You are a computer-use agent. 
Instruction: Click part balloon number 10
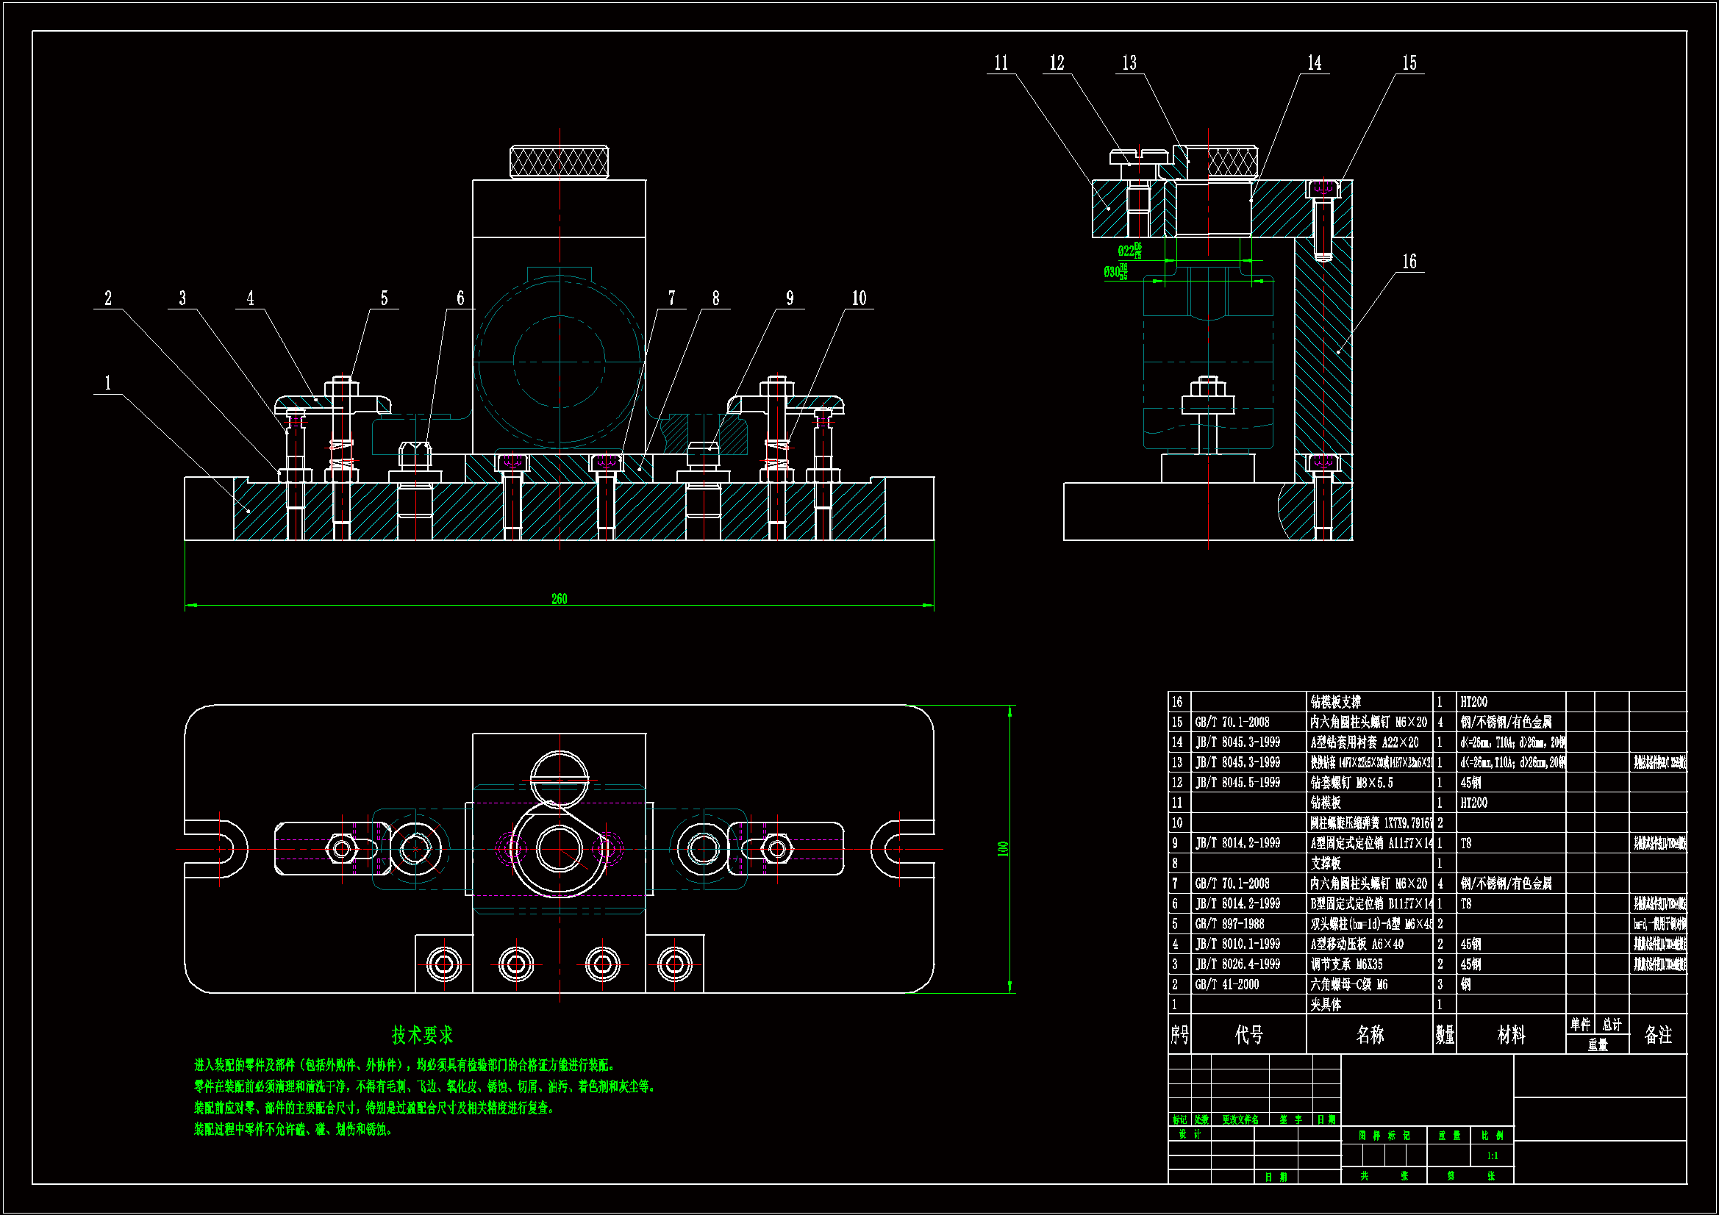pyautogui.click(x=859, y=298)
